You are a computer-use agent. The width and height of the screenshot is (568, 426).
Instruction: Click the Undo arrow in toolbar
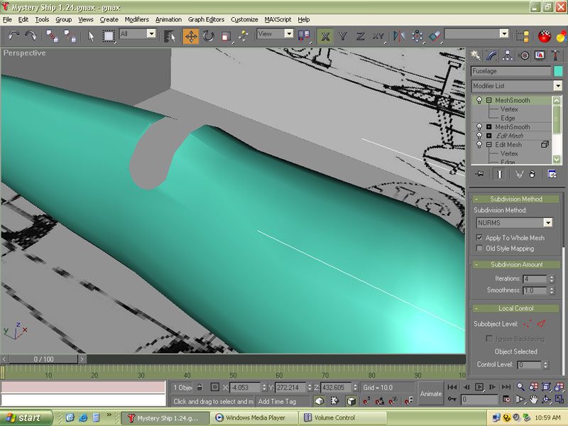pyautogui.click(x=13, y=35)
